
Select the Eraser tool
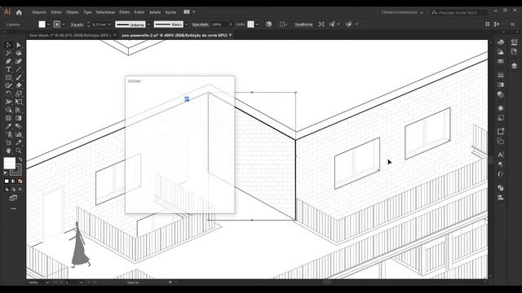click(19, 85)
